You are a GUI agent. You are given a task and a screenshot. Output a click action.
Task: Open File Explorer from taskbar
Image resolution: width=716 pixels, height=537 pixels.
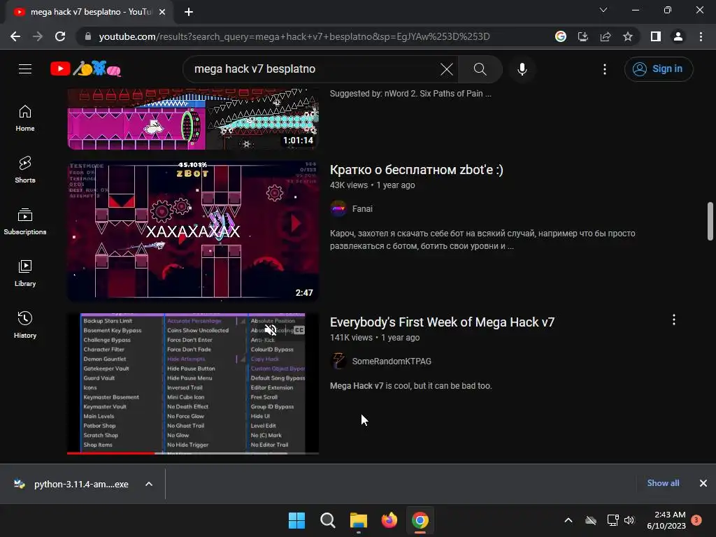pos(359,520)
